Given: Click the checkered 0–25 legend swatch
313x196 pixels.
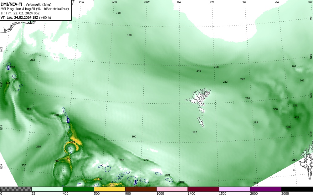Looking at the screenshot, I should click(16, 189).
